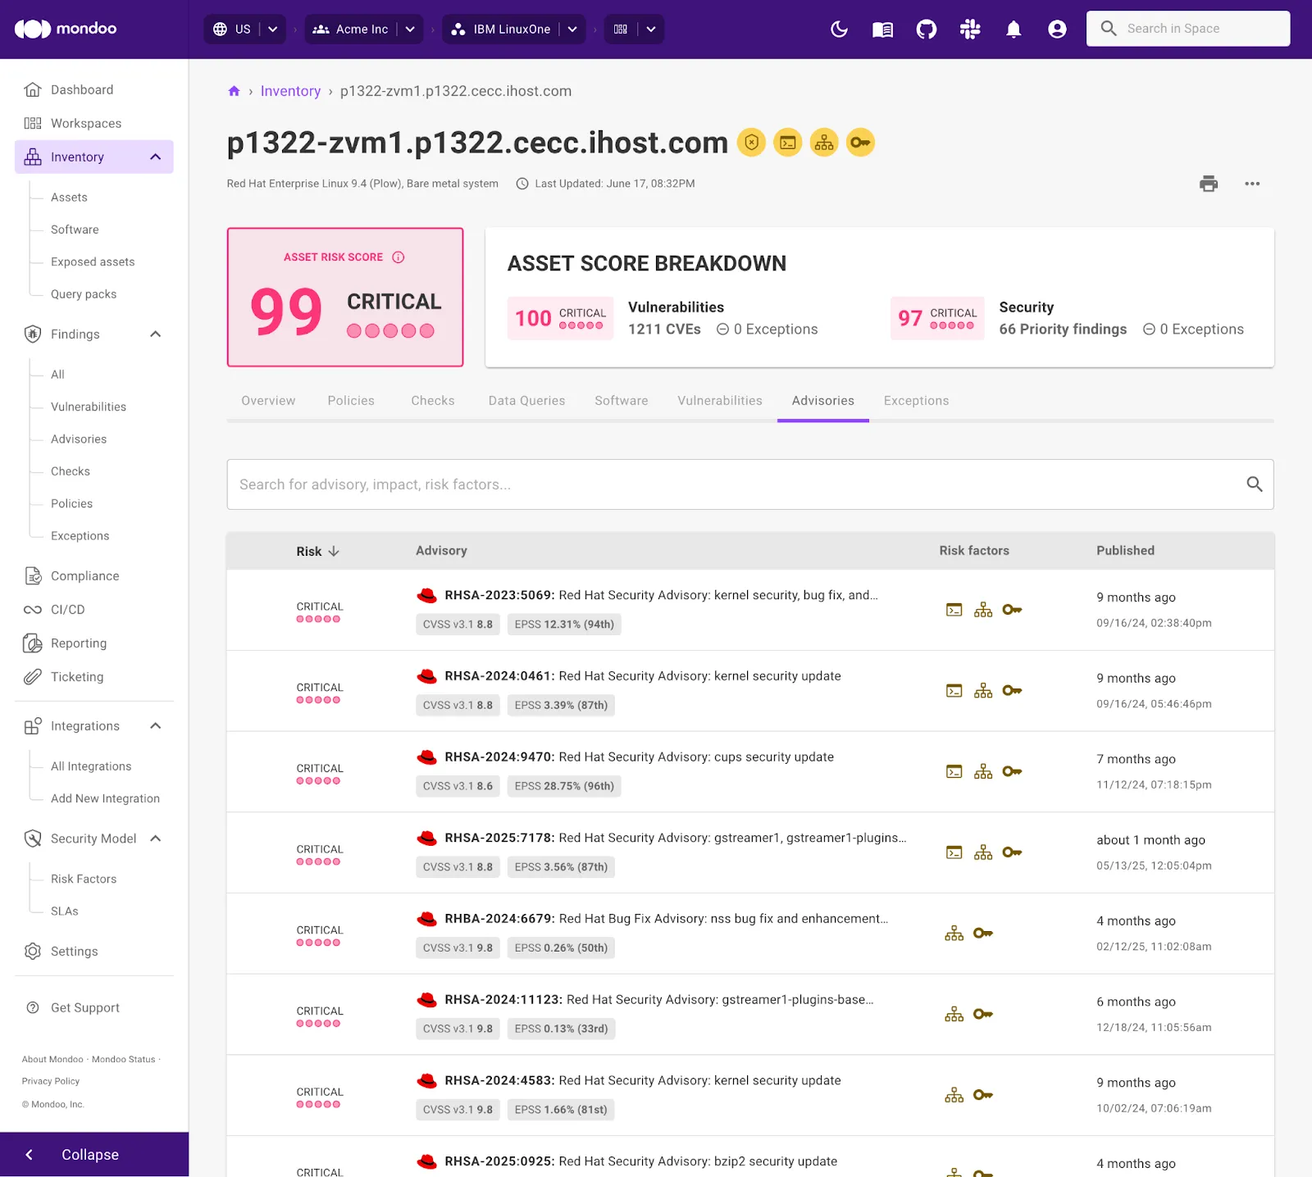The height and width of the screenshot is (1177, 1312).
Task: Toggle dark mode moon icon
Action: [x=839, y=30]
